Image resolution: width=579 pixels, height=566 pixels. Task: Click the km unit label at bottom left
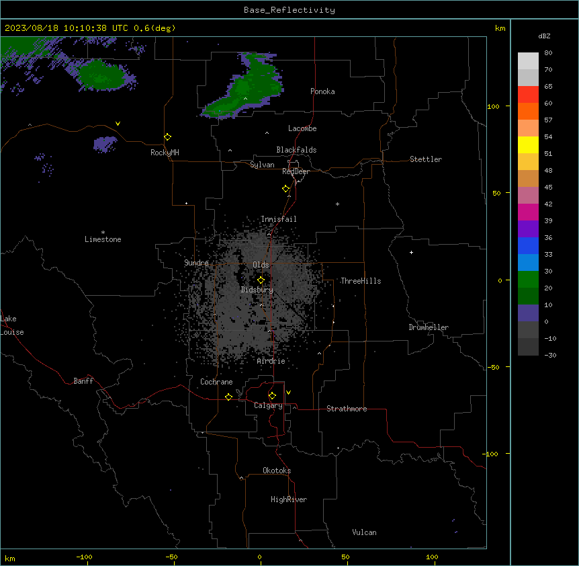pos(10,558)
